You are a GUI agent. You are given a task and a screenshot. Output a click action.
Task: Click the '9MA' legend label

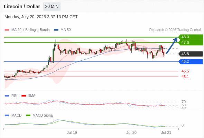(32, 96)
